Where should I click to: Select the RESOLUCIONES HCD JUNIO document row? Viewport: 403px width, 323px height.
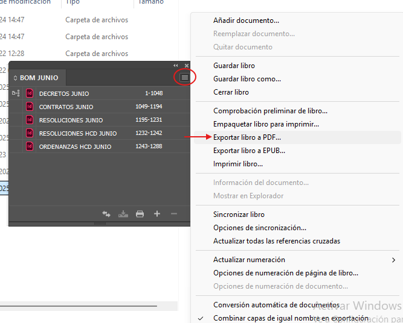click(x=100, y=133)
